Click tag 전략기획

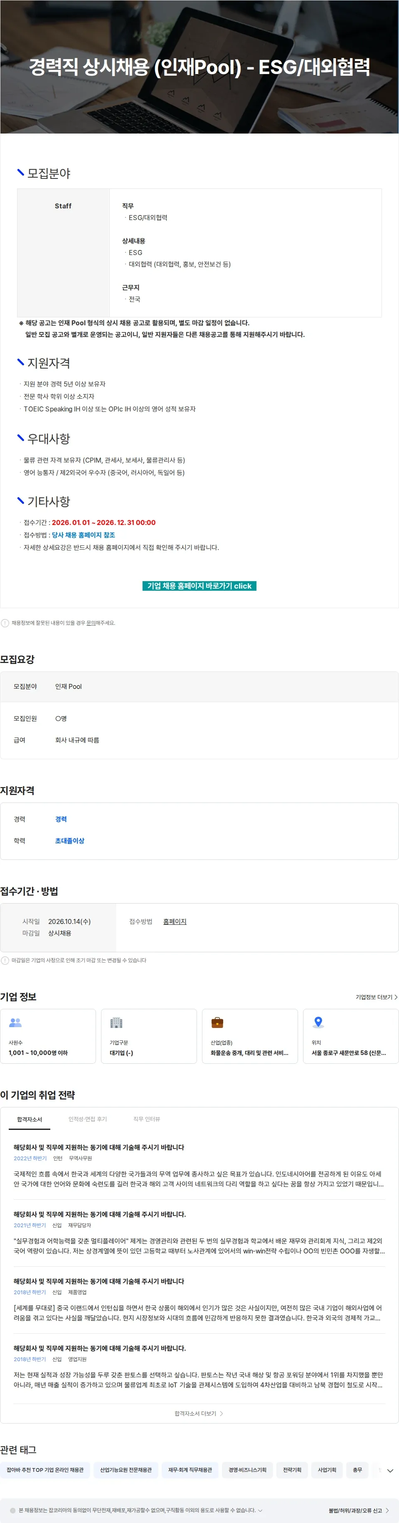(x=292, y=1470)
